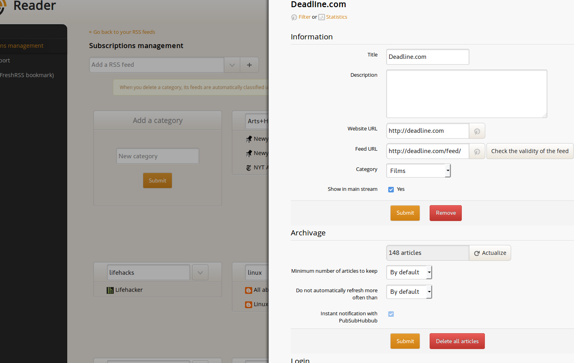Image resolution: width=574 pixels, height=363 pixels.
Task: Select the NYT Arts feed icon
Action: click(249, 167)
